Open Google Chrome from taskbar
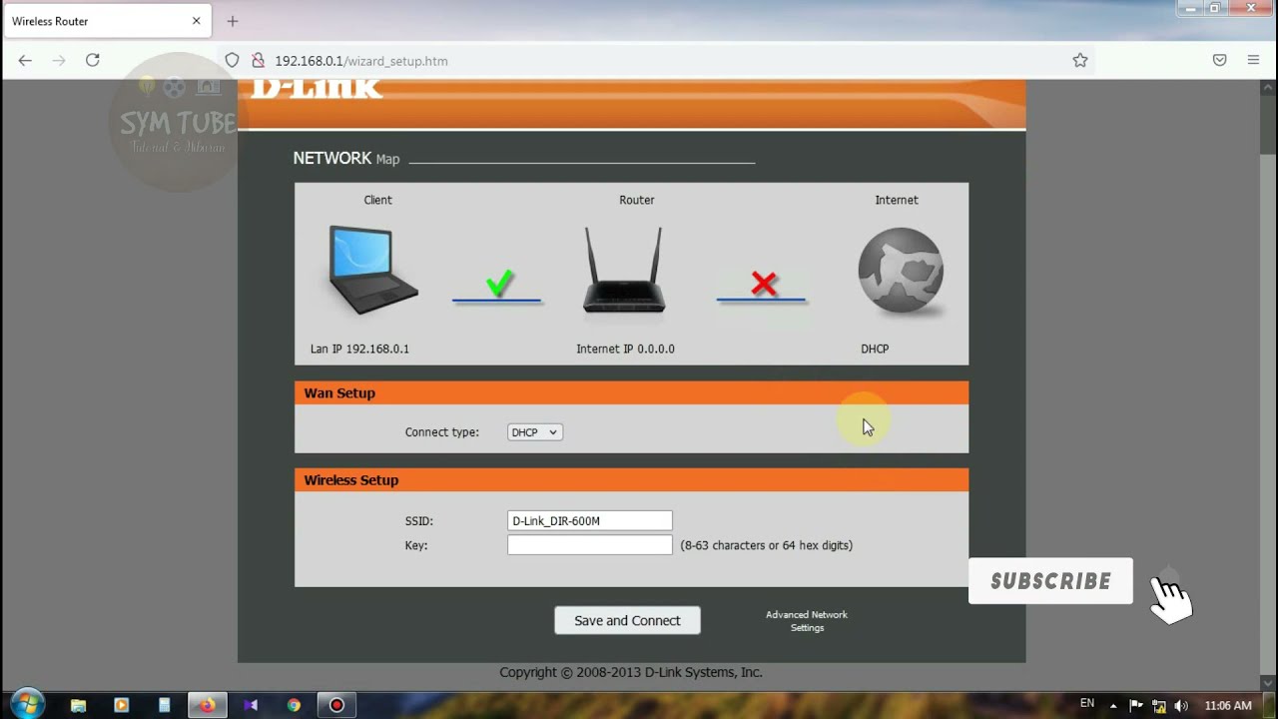 tap(294, 705)
